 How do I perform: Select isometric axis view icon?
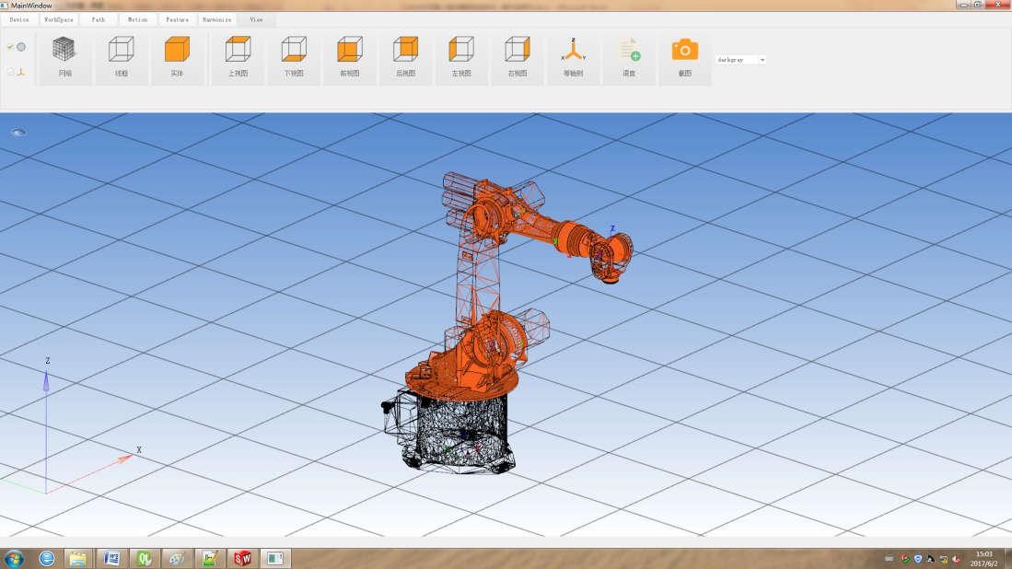573,55
